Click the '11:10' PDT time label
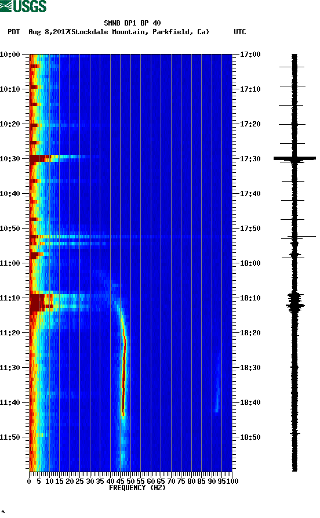Viewport: 320px width, 518px height. click(x=10, y=298)
